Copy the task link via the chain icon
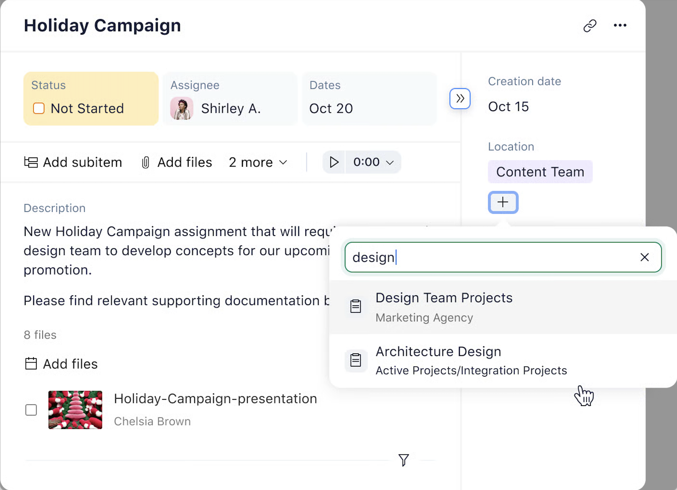 coord(590,26)
